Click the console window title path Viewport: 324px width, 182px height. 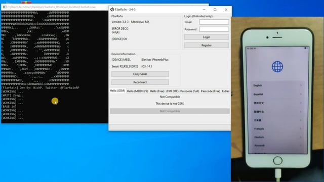click(x=52, y=7)
